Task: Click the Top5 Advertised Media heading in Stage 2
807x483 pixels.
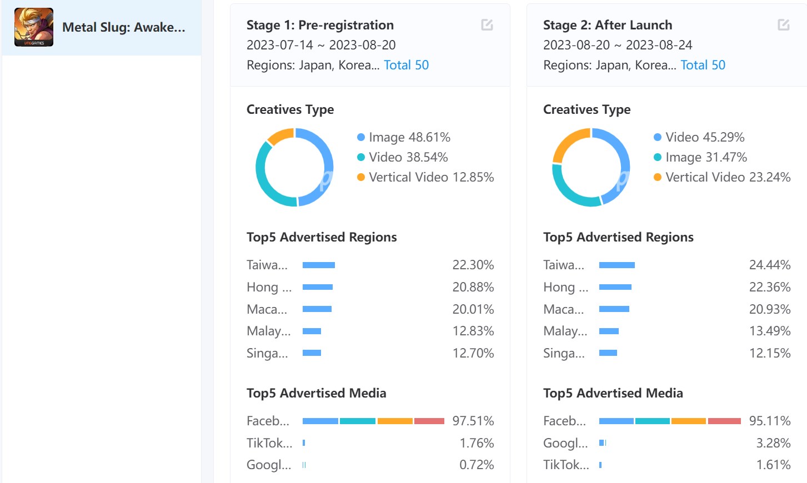Action: coord(613,393)
